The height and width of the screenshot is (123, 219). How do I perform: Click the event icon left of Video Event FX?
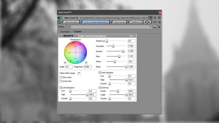[60, 18]
